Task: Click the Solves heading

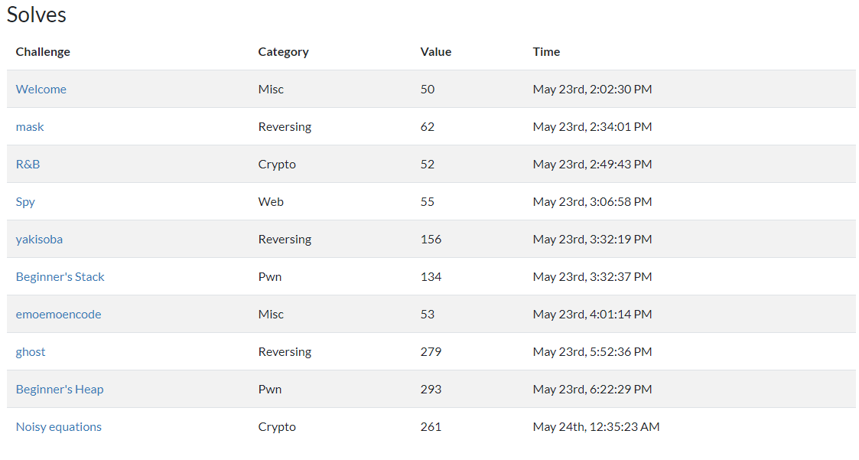Action: point(36,15)
